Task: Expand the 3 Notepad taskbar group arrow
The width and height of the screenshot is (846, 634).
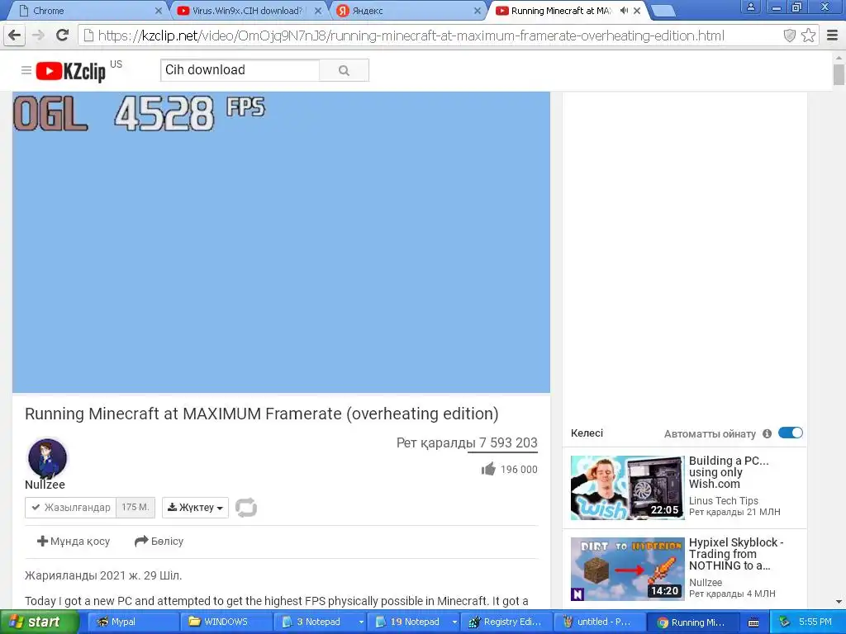Action: [361, 622]
